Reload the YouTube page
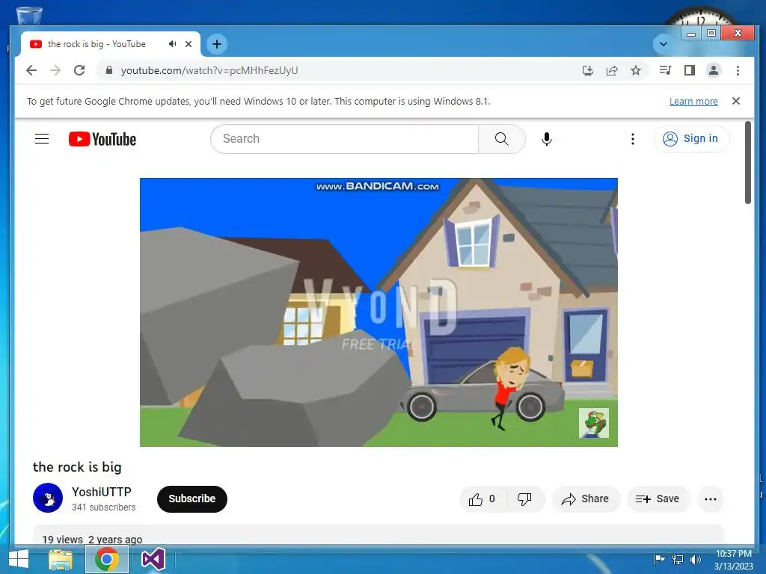 click(79, 70)
